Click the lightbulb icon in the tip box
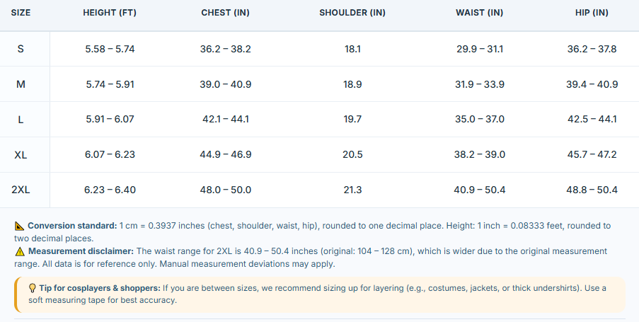This screenshot has width=639, height=322. pos(33,288)
